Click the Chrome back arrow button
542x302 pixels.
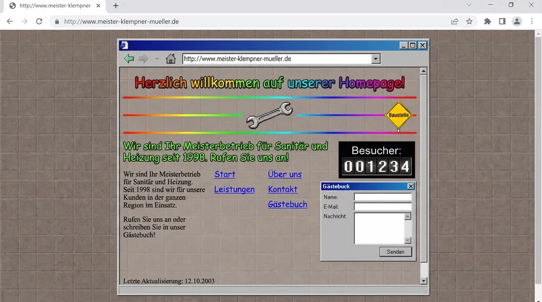(x=10, y=22)
